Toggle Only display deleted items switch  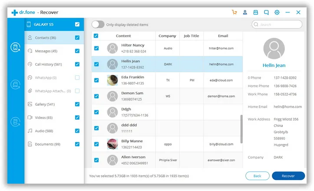point(98,25)
